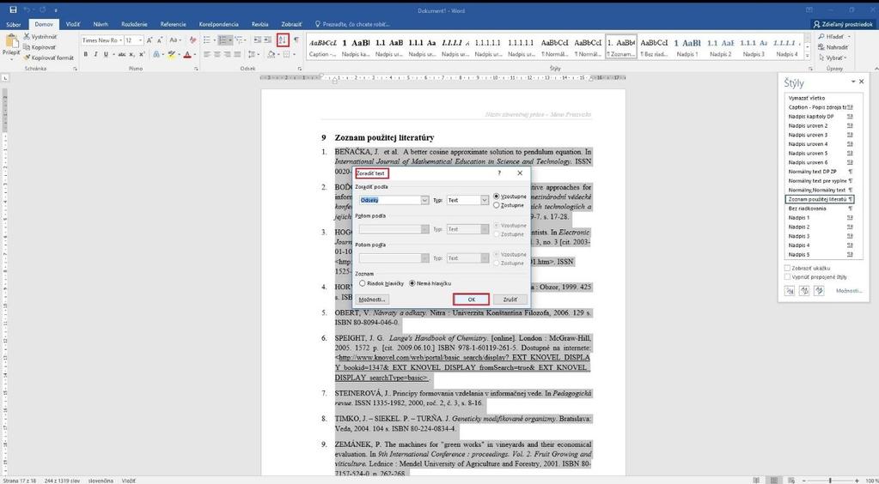Click OK in the Zoradiť text dialog
The image size is (879, 484).
[x=472, y=299]
